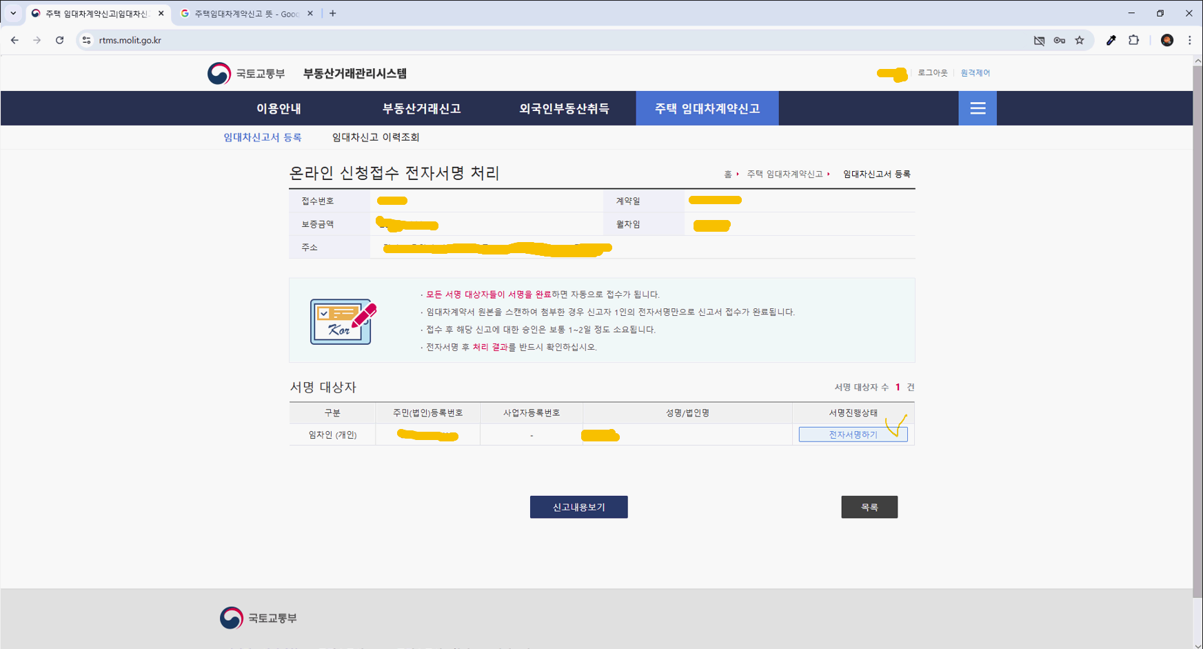Click the forward navigation arrow
This screenshot has height=649, width=1203.
[x=37, y=40]
